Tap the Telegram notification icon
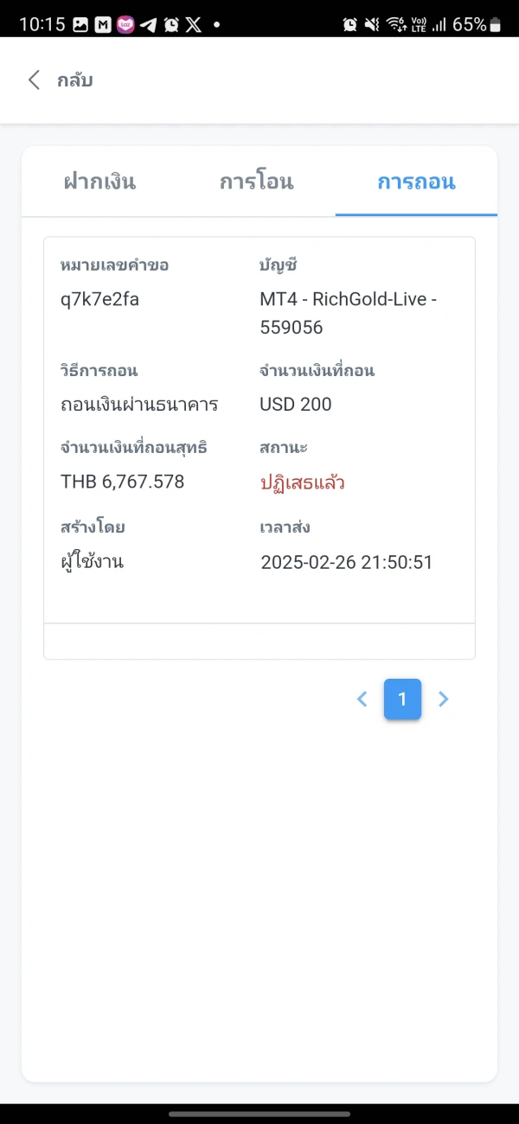The height and width of the screenshot is (1124, 519). 149,24
